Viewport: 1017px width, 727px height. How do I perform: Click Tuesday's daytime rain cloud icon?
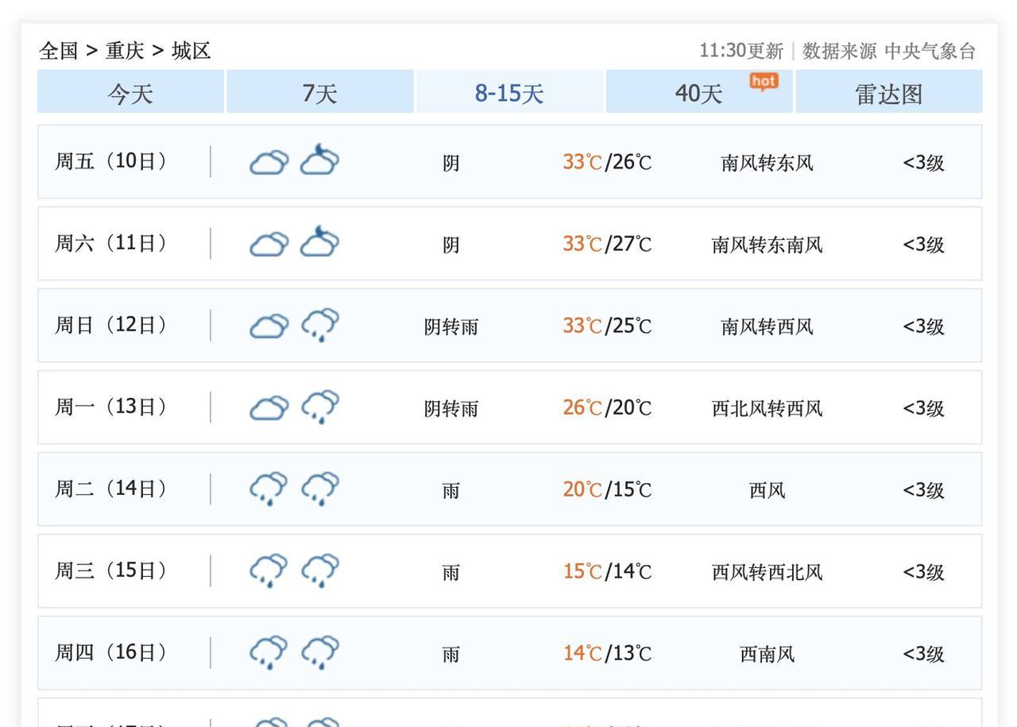269,489
